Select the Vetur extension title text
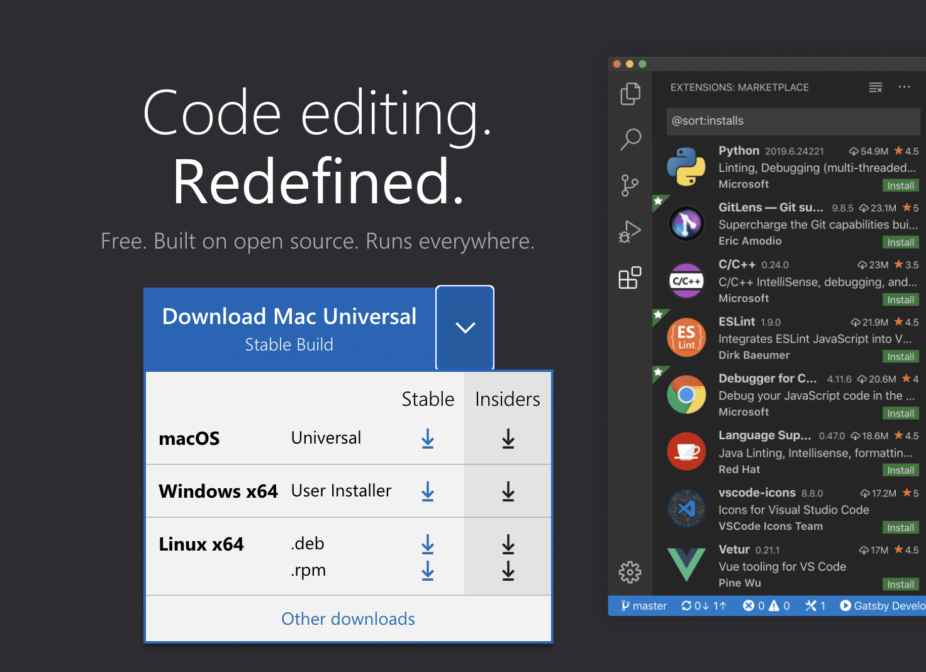 pyautogui.click(x=734, y=549)
